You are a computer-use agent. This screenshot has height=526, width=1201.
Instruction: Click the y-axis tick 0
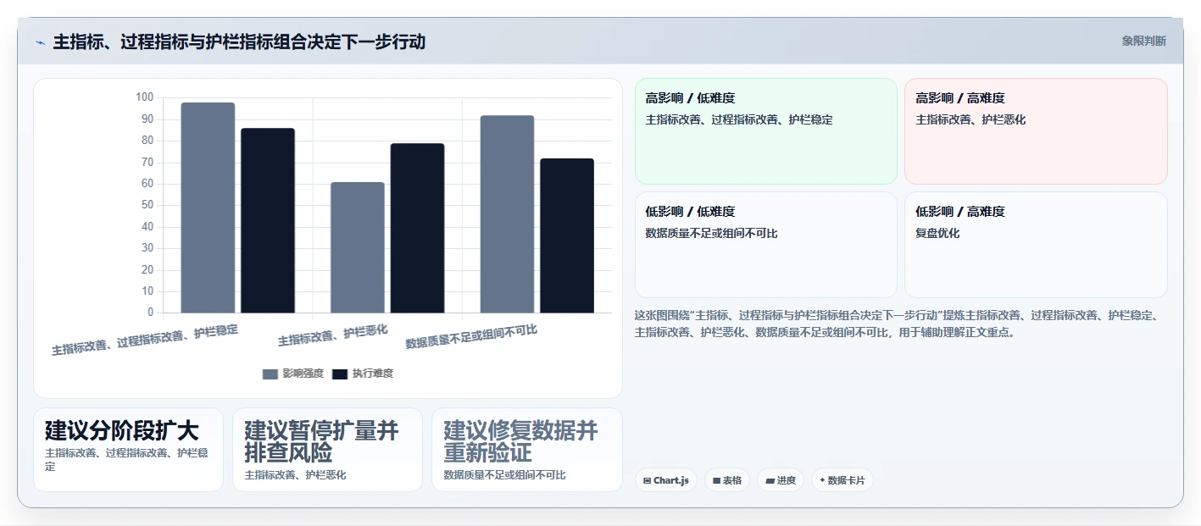pyautogui.click(x=151, y=313)
